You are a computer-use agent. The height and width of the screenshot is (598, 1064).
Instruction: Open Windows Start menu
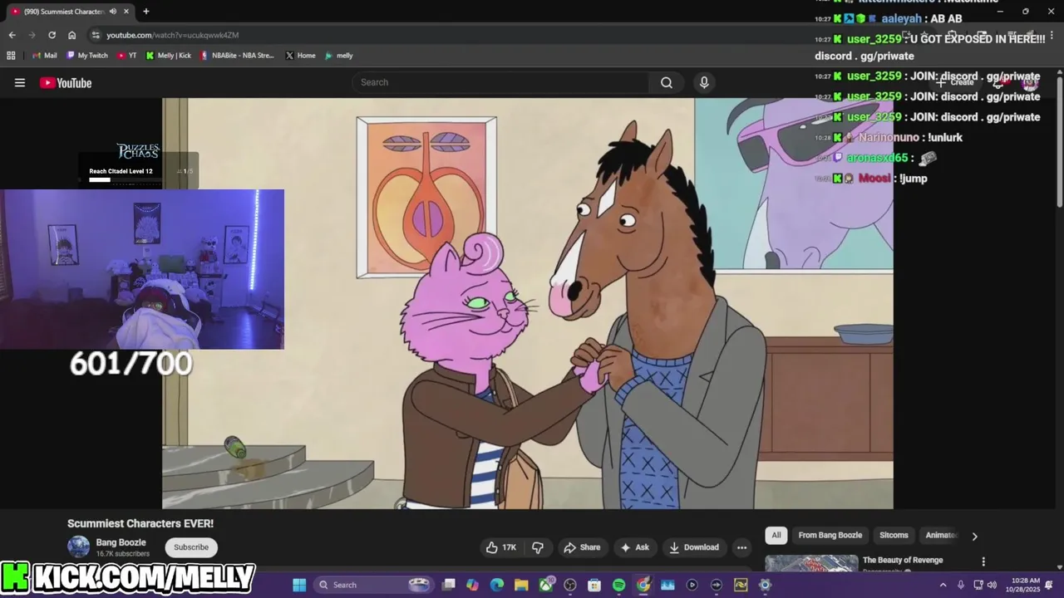(x=299, y=585)
